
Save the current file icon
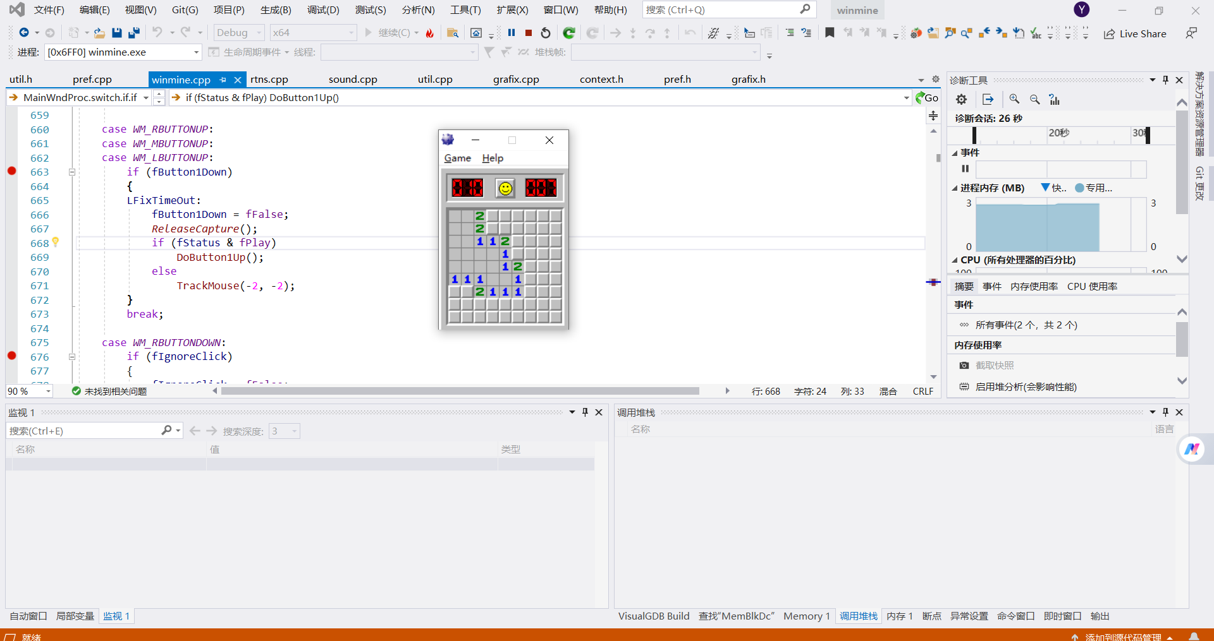116,32
